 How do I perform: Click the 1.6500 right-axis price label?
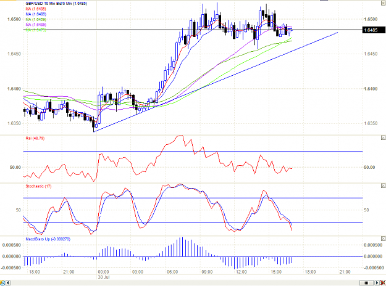(x=371, y=19)
